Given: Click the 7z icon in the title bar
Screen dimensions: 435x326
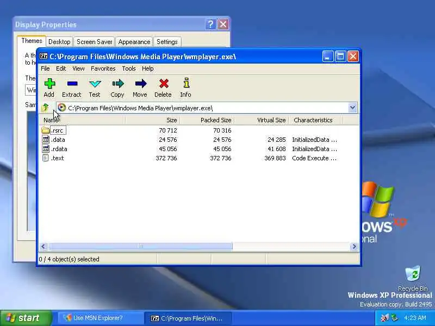Looking at the screenshot, I should click(x=43, y=57).
